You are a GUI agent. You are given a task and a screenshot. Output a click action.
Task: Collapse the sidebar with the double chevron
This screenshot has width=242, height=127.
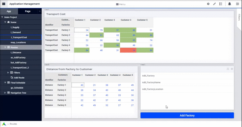pyautogui.click(x=40, y=11)
